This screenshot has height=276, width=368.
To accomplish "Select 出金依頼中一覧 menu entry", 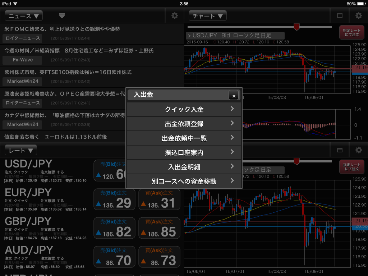I will (x=184, y=138).
